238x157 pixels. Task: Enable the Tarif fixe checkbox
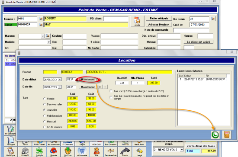click(111, 97)
